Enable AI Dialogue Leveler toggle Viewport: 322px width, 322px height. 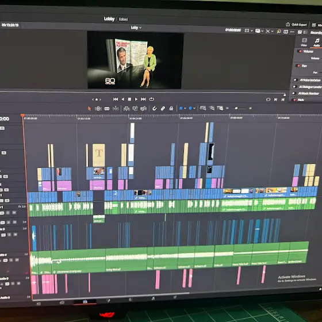point(294,87)
